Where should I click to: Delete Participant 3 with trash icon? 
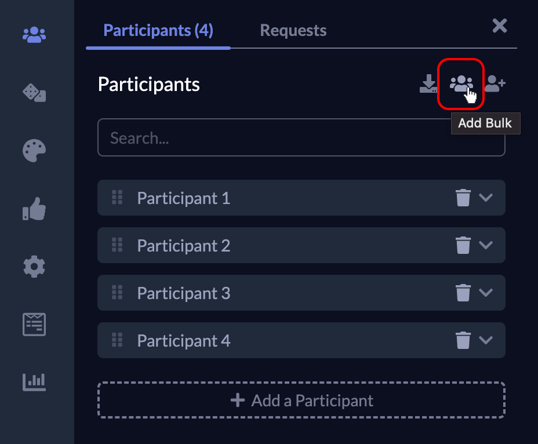click(x=463, y=293)
